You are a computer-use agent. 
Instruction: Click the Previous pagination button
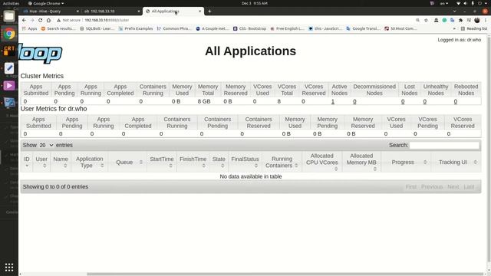tap(432, 187)
